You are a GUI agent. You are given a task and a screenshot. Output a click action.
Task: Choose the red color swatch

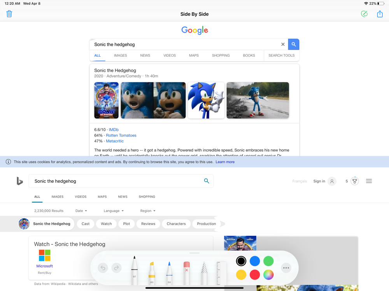pyautogui.click(x=255, y=275)
